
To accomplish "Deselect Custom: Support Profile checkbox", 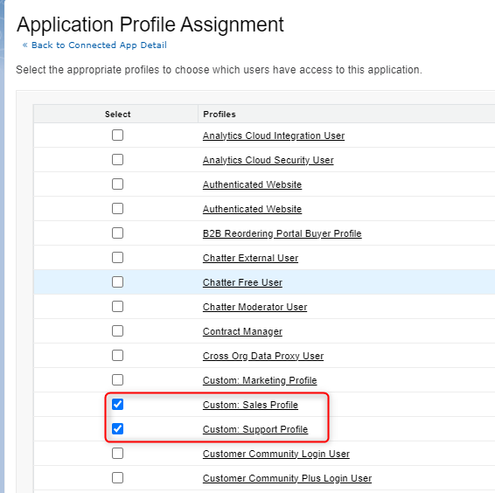I will pyautogui.click(x=117, y=429).
